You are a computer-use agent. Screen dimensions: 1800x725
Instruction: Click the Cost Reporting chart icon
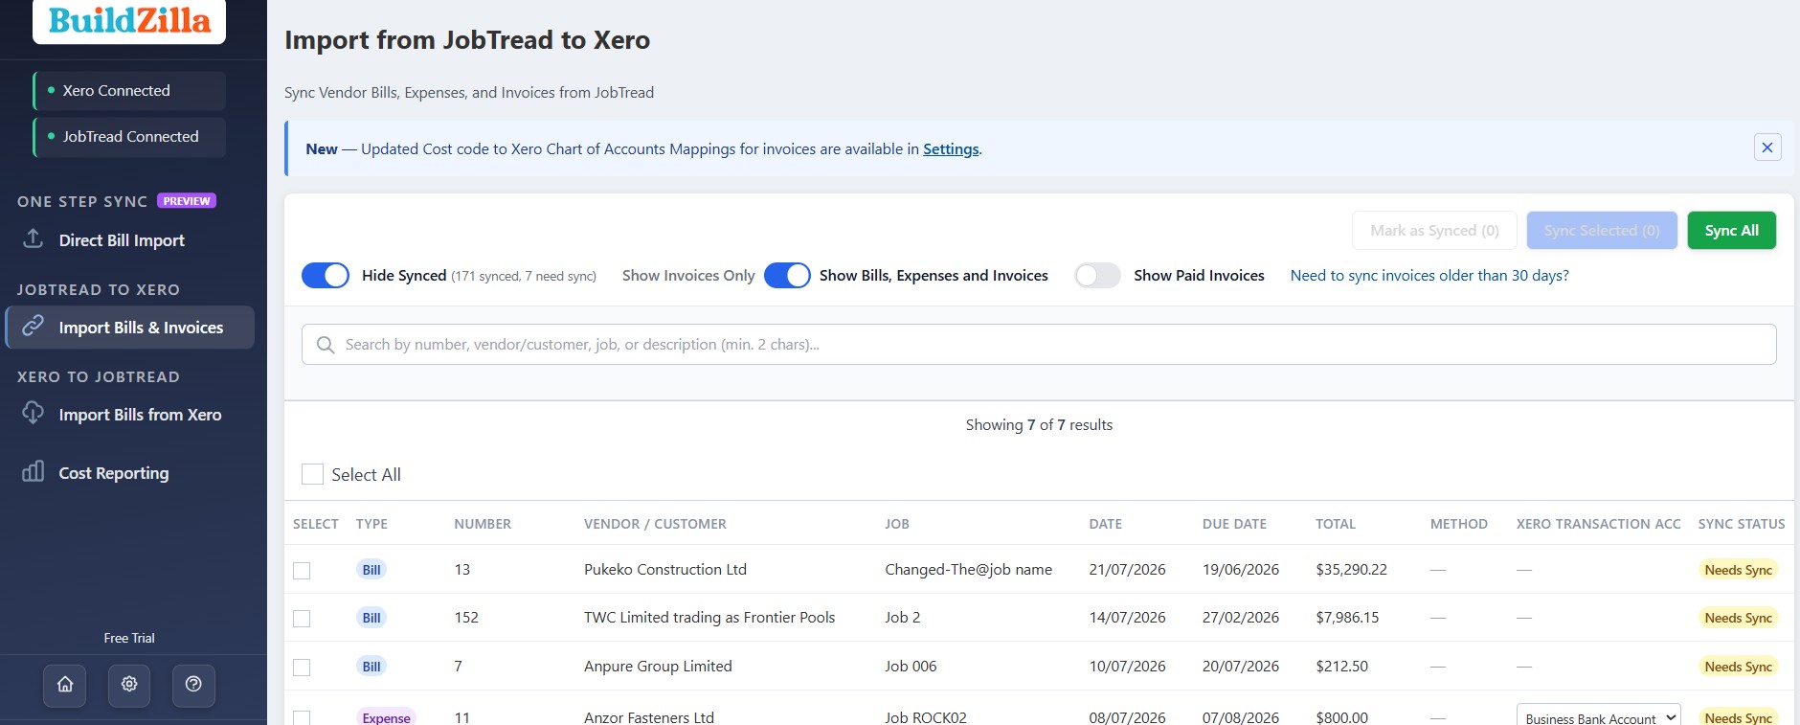(34, 472)
